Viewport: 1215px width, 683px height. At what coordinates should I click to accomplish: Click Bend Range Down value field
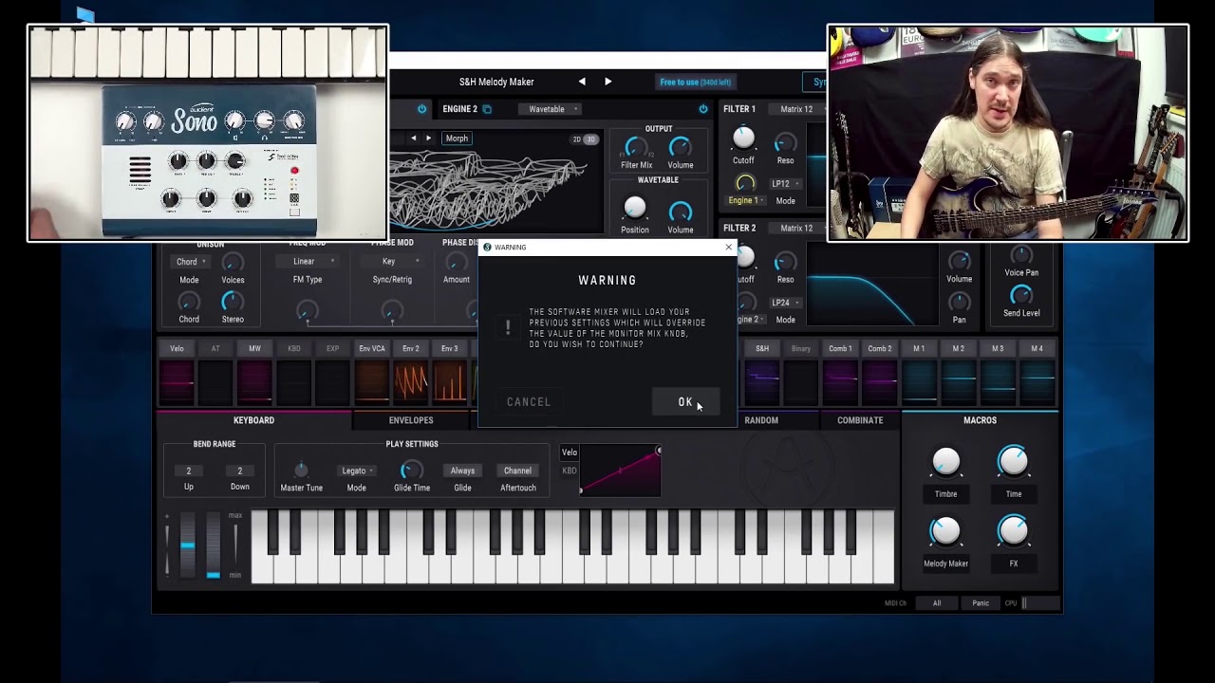pos(239,471)
